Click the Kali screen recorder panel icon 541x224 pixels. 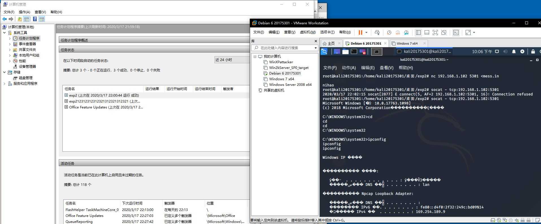(x=362, y=51)
